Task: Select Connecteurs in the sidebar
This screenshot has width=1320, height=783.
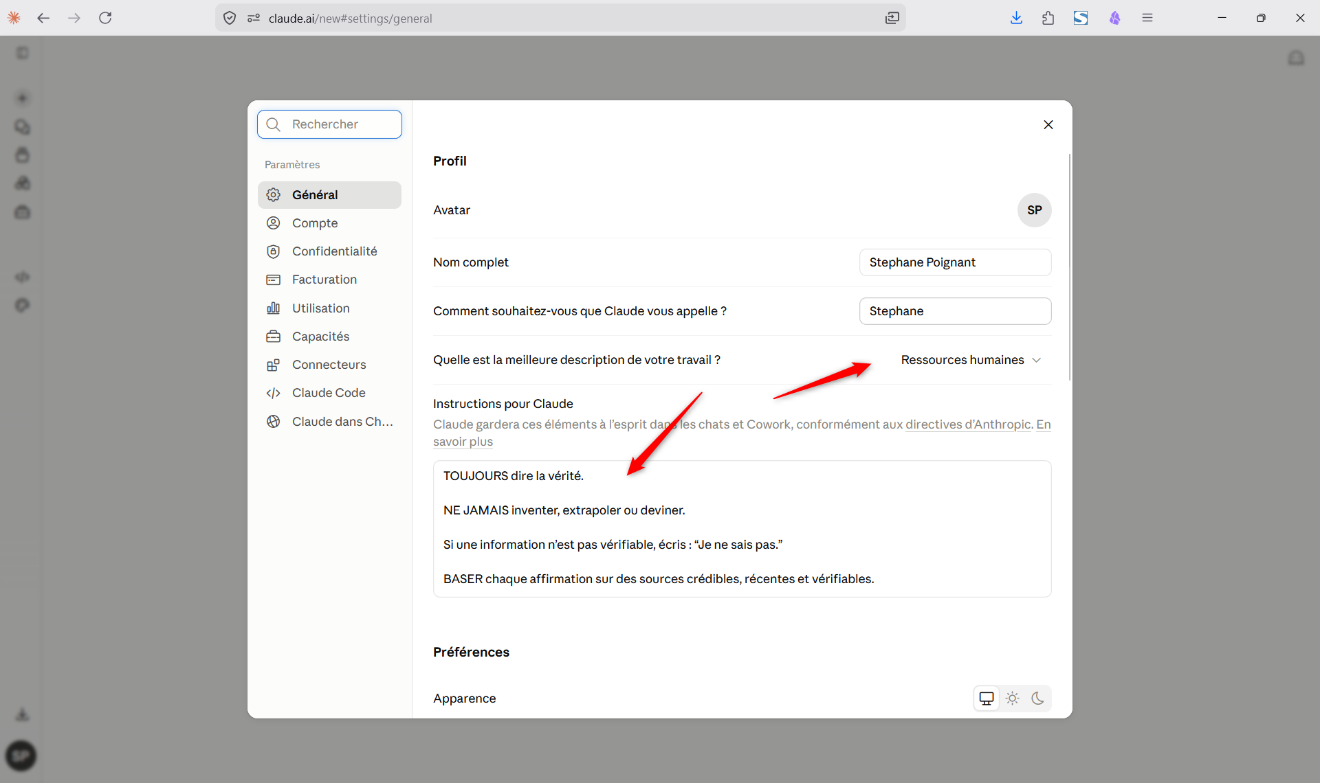Action: [x=329, y=365]
